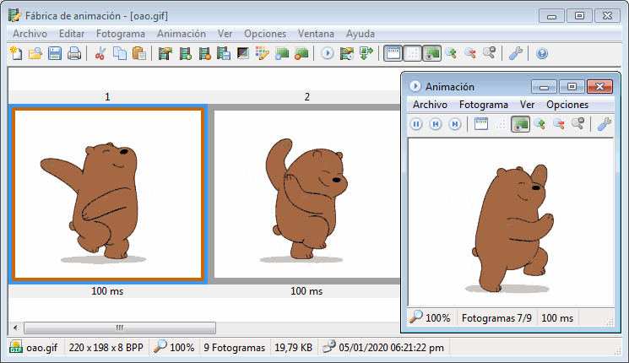629x363 pixels.
Task: Open the main Opciones menu
Action: [265, 34]
